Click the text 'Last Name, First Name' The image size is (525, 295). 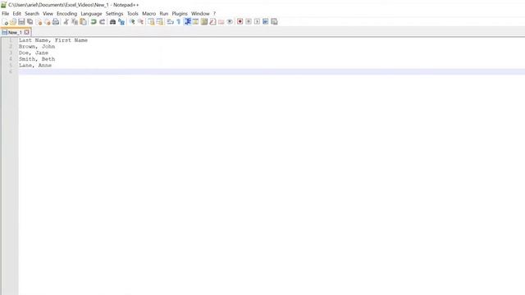pyautogui.click(x=52, y=40)
